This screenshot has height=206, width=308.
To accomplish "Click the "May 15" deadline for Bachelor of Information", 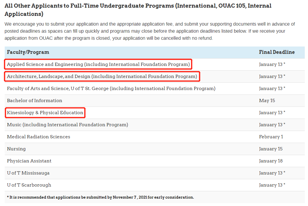I will (267, 100).
